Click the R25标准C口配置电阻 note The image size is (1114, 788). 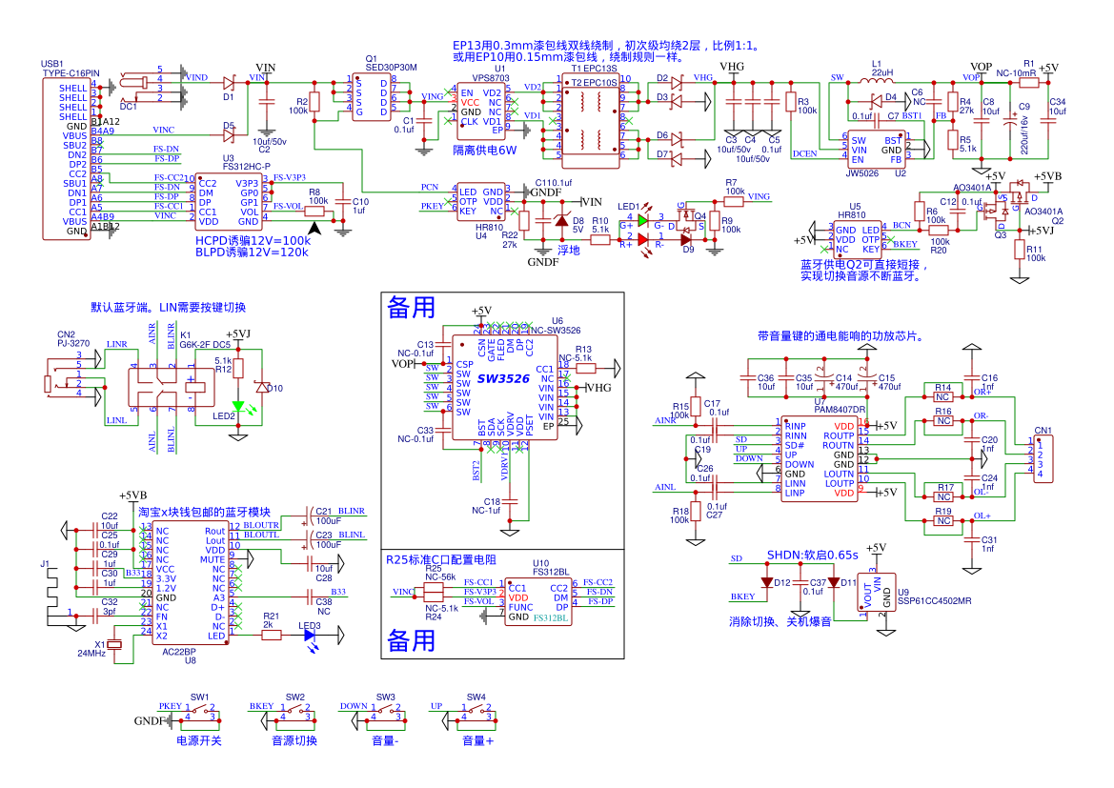(441, 560)
